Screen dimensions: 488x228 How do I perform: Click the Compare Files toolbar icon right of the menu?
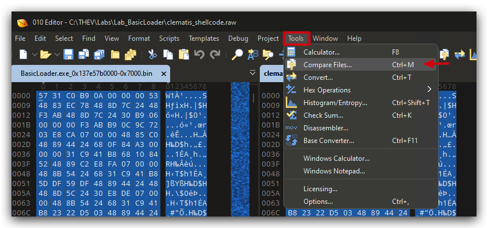coord(444,55)
